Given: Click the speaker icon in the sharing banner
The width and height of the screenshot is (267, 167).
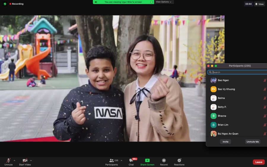Looking at the screenshot, I should [96, 2].
